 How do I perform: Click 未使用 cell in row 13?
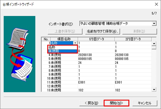(x=64, y=90)
